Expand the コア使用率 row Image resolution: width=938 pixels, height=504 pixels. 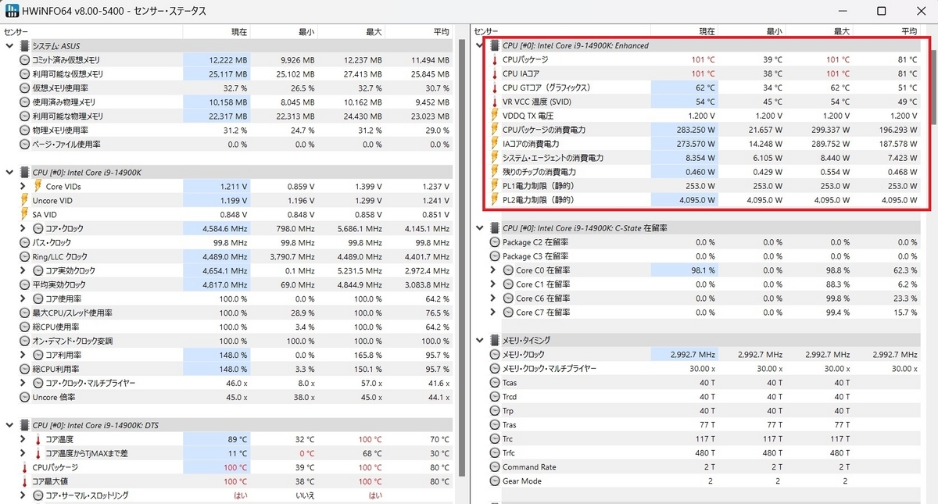point(23,299)
